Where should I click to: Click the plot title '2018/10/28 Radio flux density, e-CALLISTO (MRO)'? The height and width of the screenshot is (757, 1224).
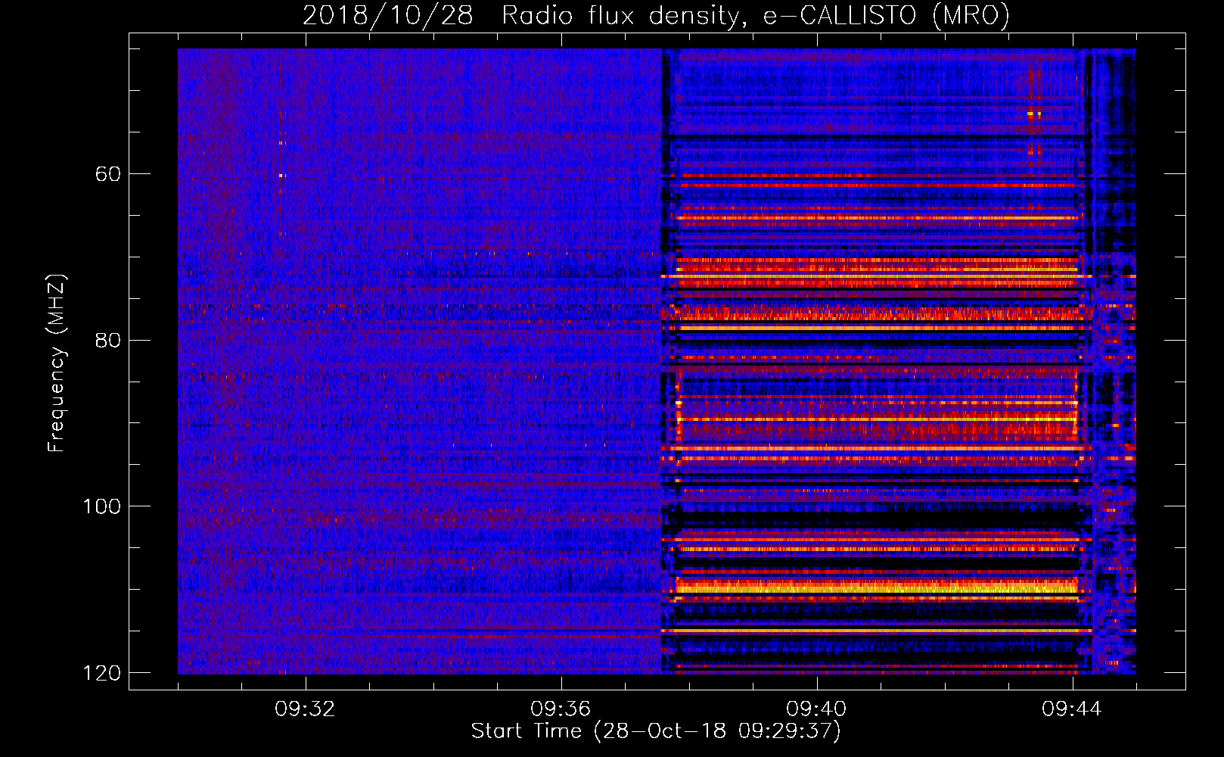(x=656, y=16)
